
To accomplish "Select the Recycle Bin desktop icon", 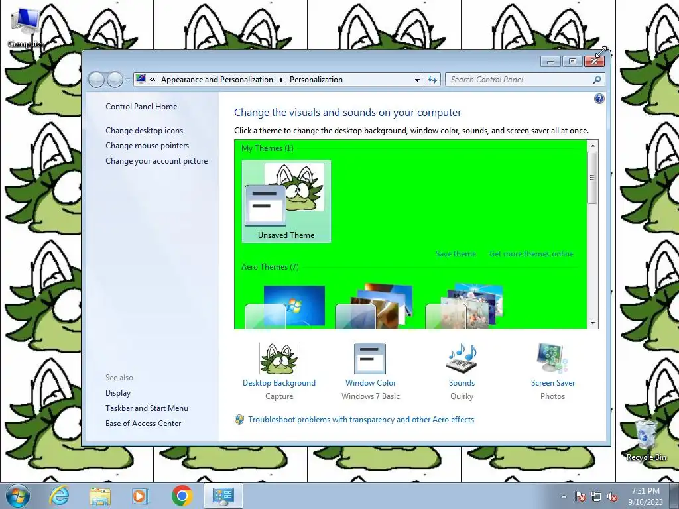I will pos(646,440).
